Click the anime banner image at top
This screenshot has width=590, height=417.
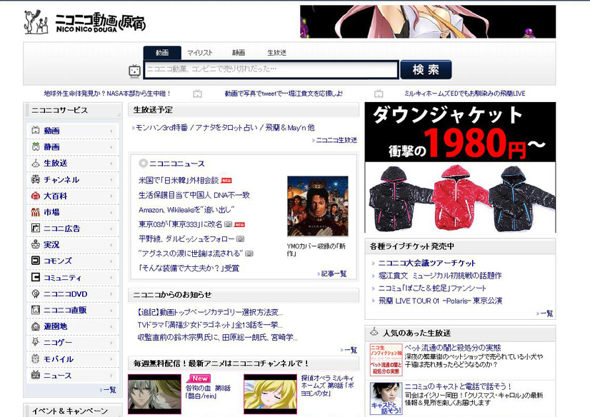(x=428, y=22)
